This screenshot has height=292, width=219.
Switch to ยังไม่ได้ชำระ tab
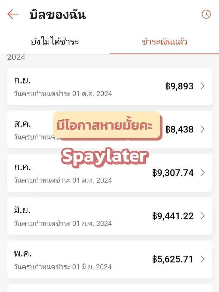55,41
